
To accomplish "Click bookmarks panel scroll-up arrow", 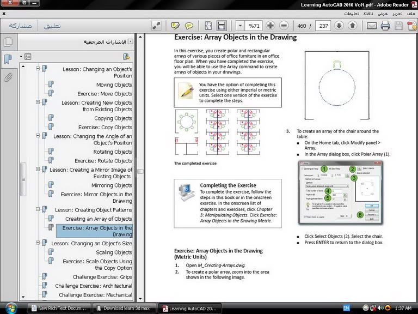I will pyautogui.click(x=23, y=66).
